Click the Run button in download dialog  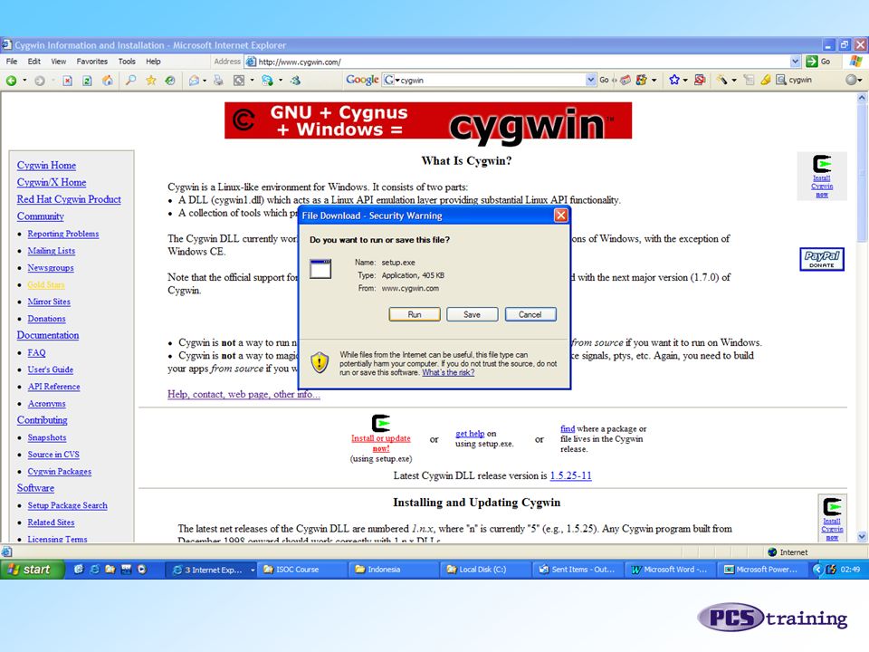pyautogui.click(x=415, y=314)
